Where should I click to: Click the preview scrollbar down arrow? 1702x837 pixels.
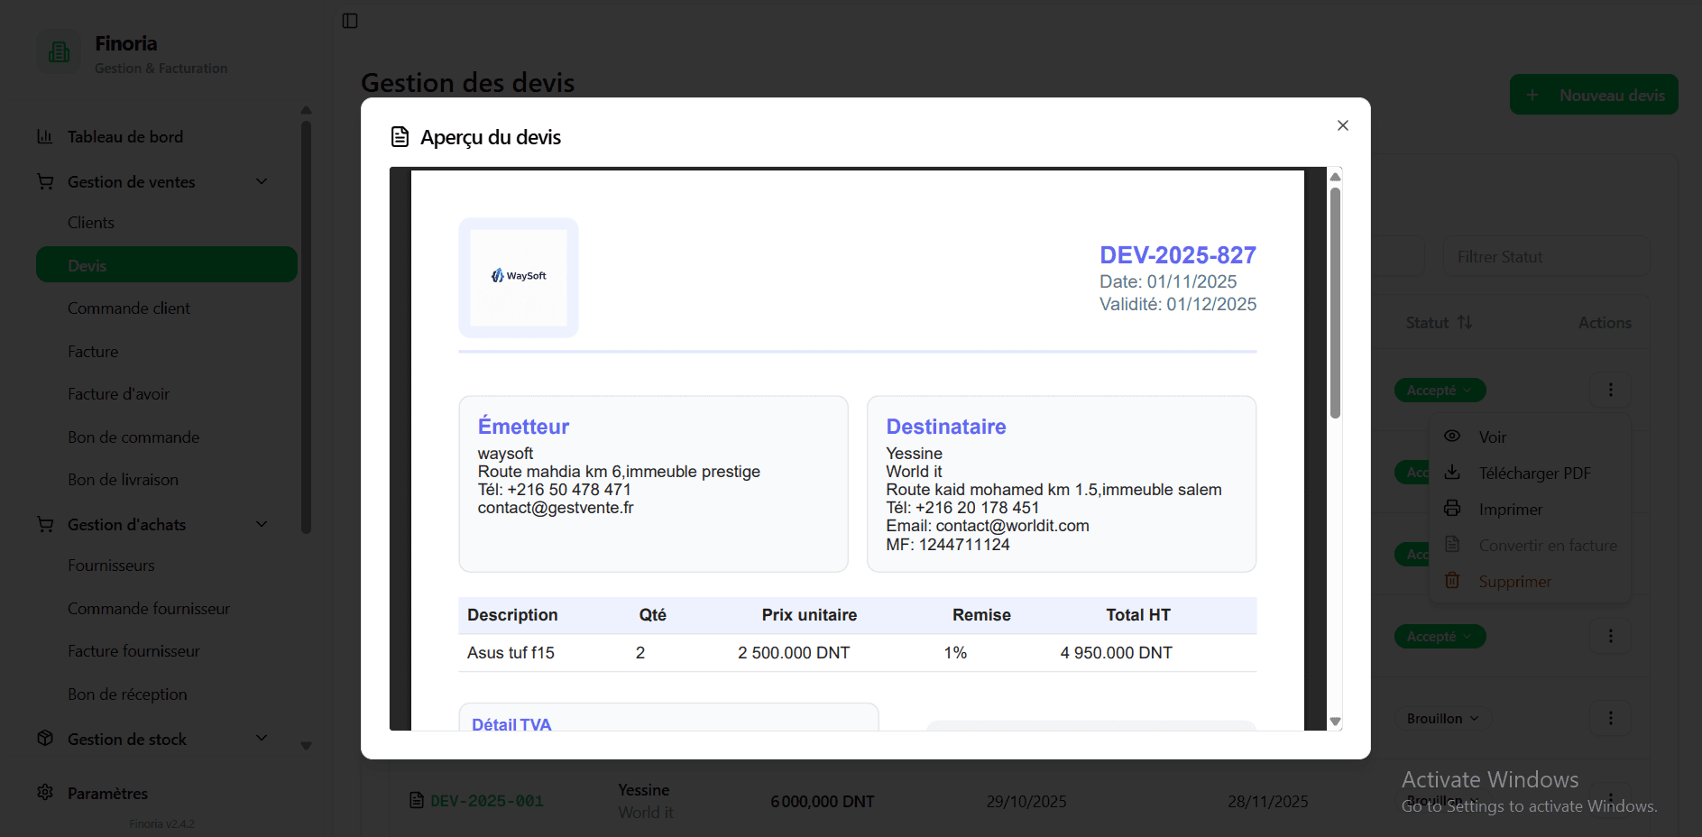click(x=1336, y=722)
